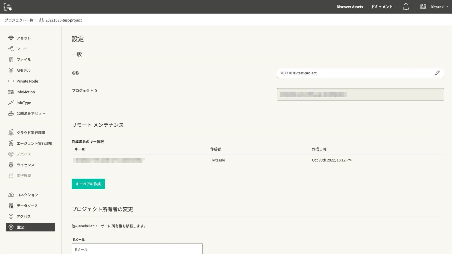Click the connection cloud icon
Viewport: 452px width, 254px height.
point(11,195)
